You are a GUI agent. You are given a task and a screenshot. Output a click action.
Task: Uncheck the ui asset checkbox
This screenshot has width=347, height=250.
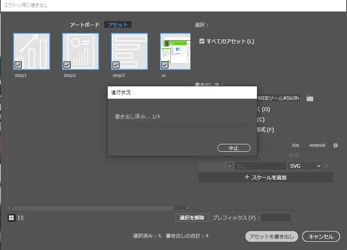(x=165, y=65)
